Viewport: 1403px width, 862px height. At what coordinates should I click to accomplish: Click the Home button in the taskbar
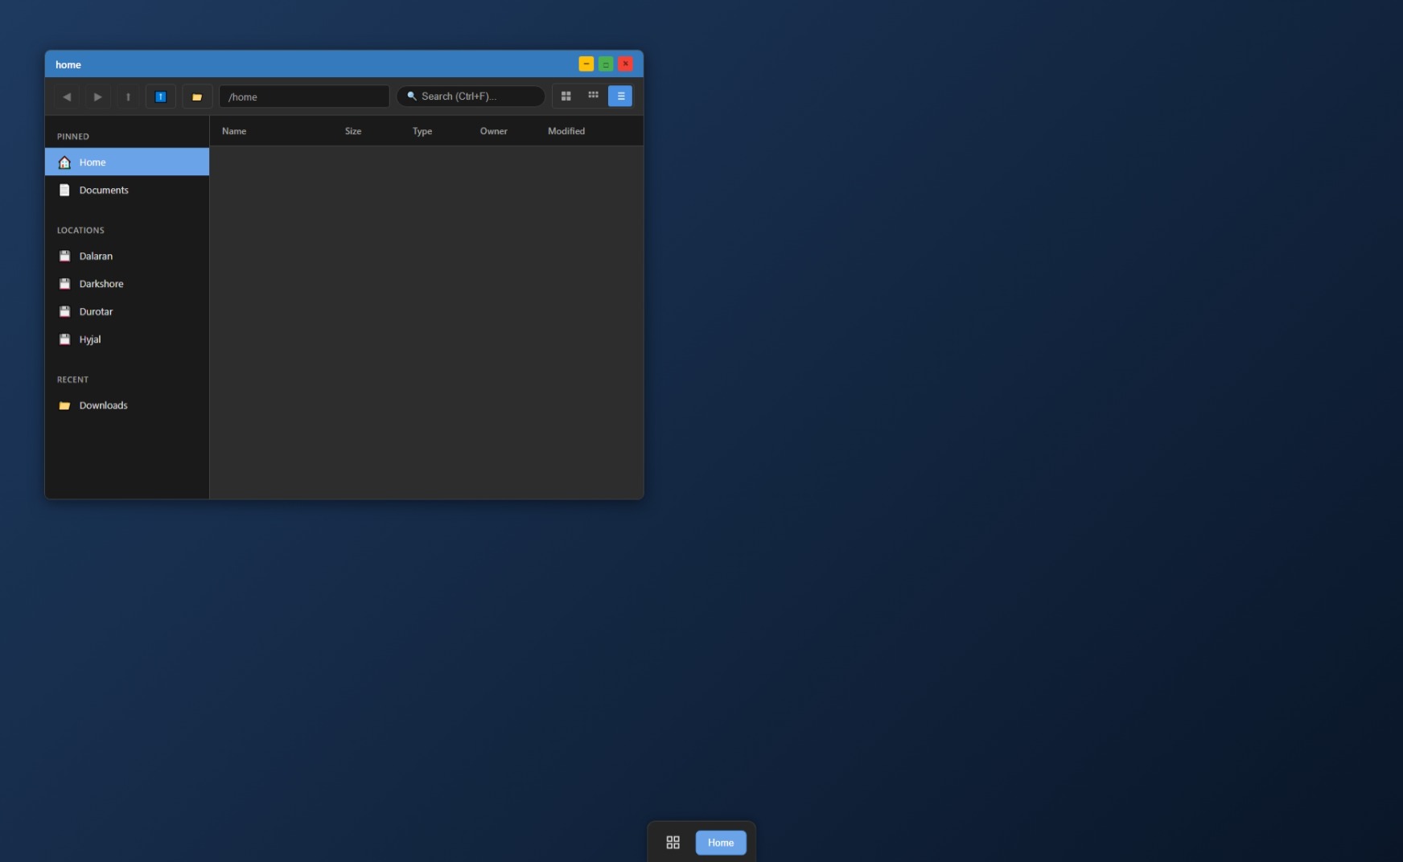pos(720,842)
